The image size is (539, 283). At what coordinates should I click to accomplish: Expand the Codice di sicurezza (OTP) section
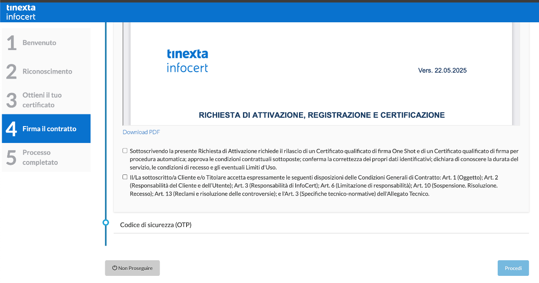pos(156,225)
